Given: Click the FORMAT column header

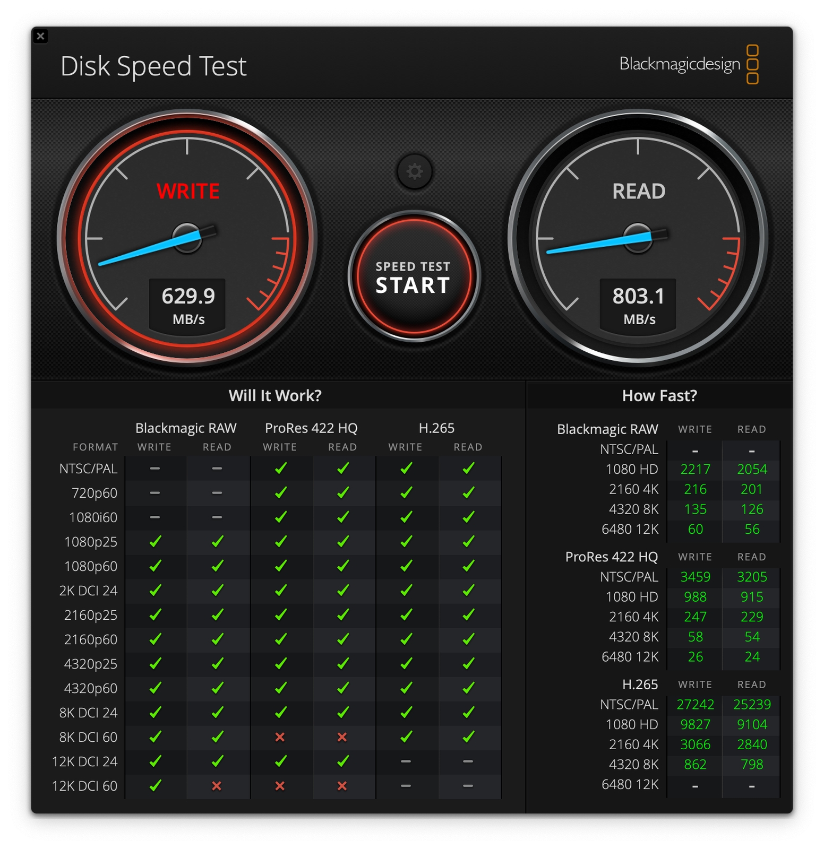Looking at the screenshot, I should pyautogui.click(x=96, y=447).
